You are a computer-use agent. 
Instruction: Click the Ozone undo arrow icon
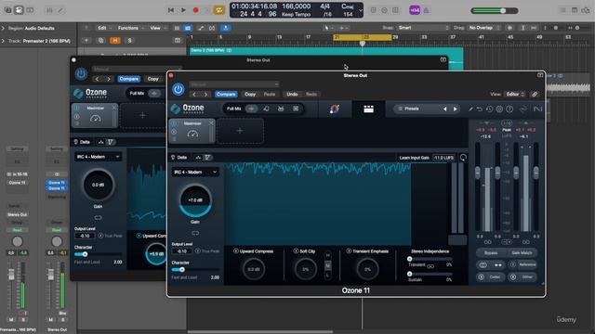[x=480, y=109]
